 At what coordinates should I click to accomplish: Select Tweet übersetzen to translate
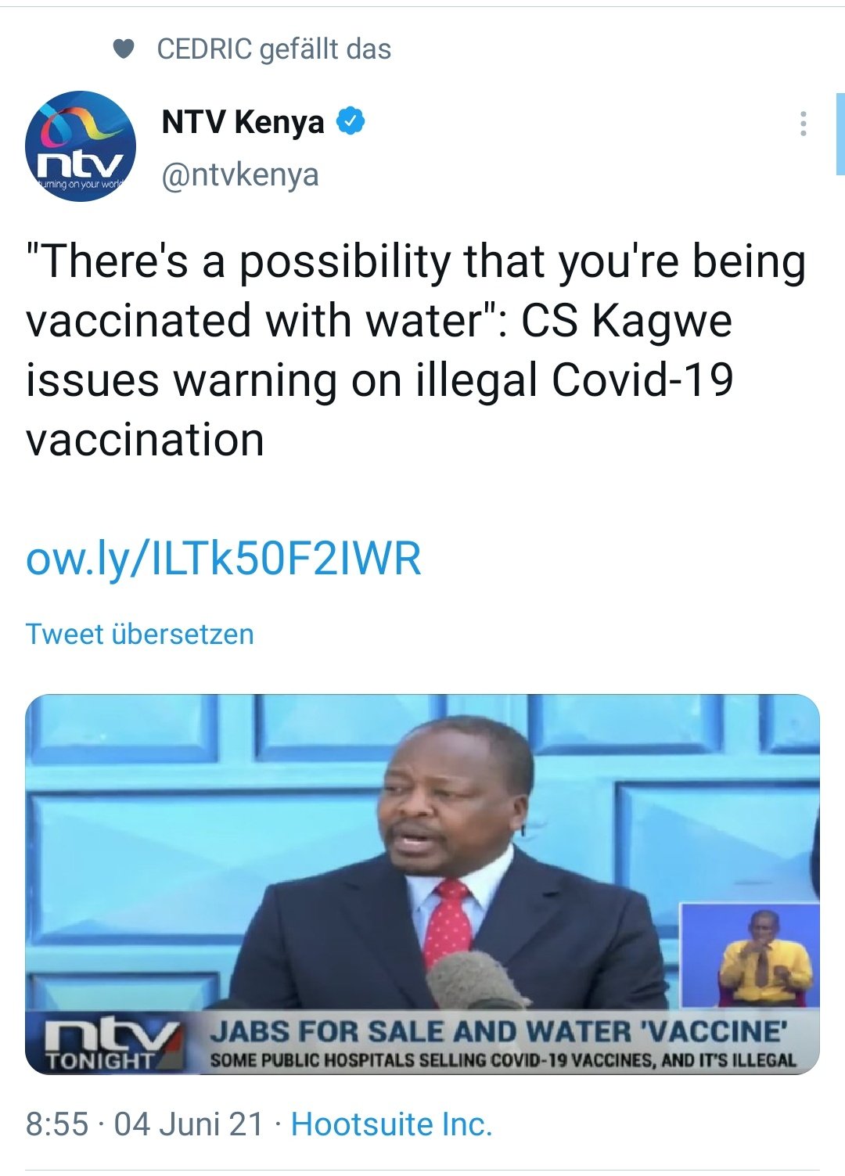pyautogui.click(x=140, y=634)
